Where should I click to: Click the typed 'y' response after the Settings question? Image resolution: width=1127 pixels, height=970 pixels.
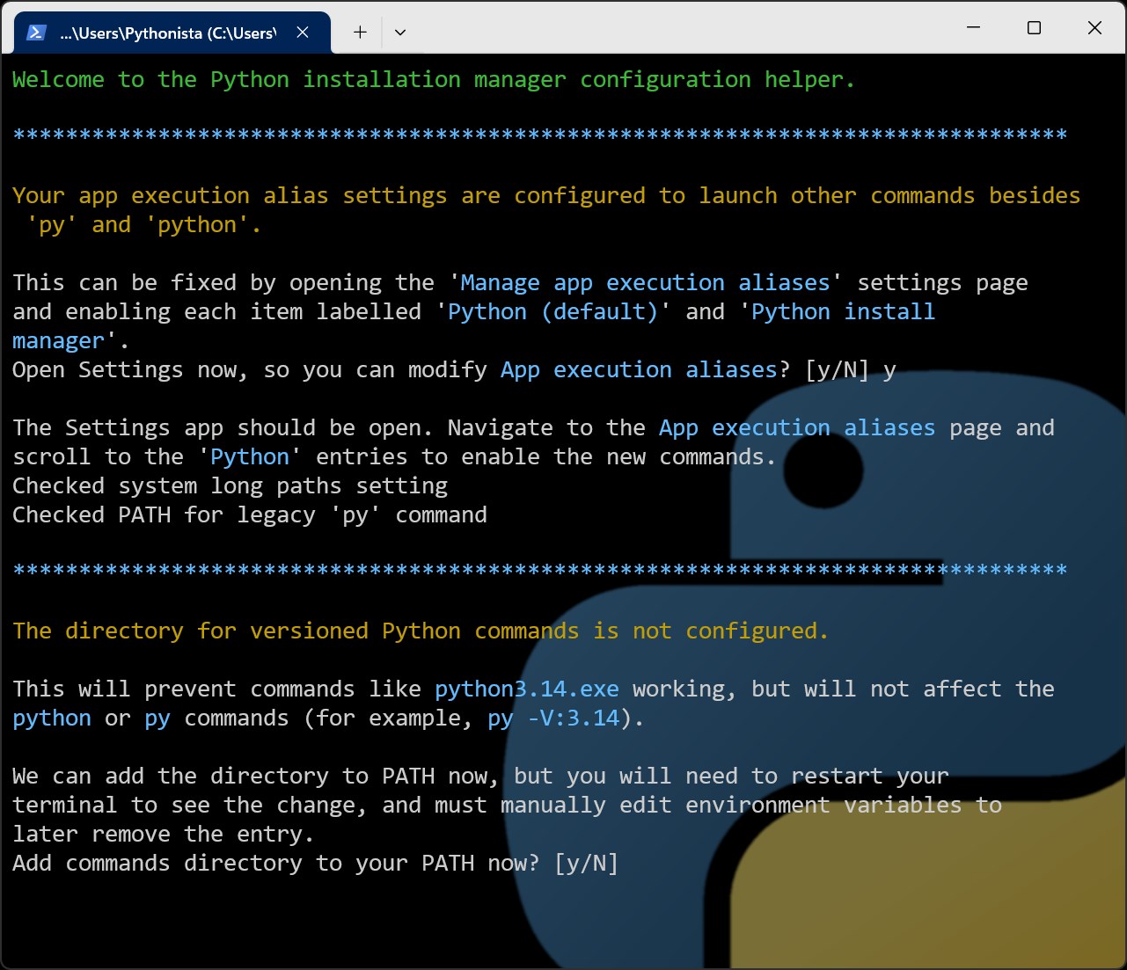[892, 369]
